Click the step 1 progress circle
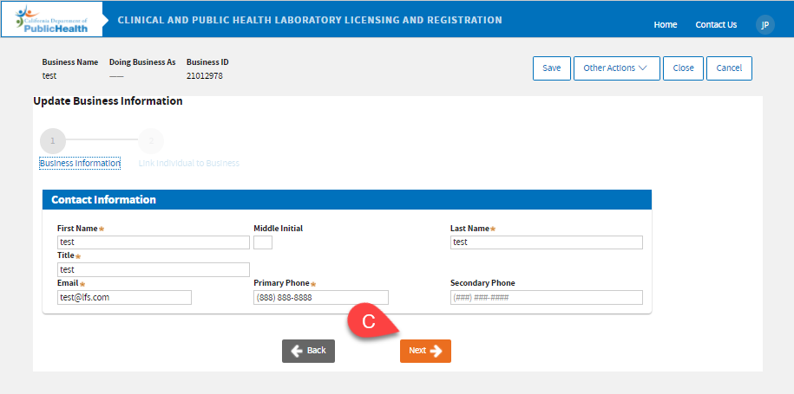Image resolution: width=794 pixels, height=394 pixels. click(x=52, y=140)
